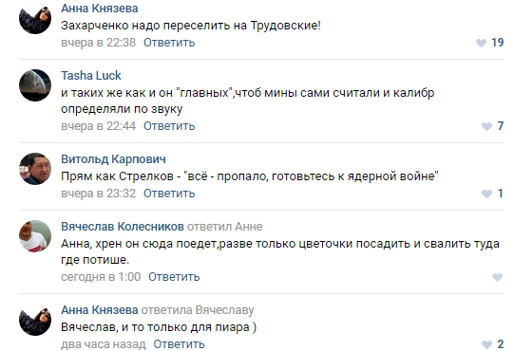
Task: Open Вячеслав Колесников's profile name link
Action: [123, 227]
